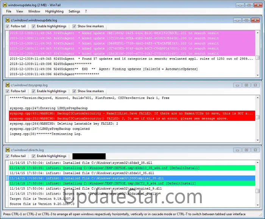The height and width of the screenshot is (219, 265).
Task: Click scroll up arrow in tssysprep.log pane
Action: pyautogui.click(x=257, y=98)
